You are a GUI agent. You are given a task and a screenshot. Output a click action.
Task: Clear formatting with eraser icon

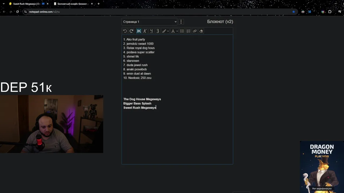(x=201, y=31)
